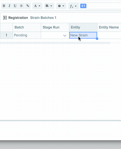The height and width of the screenshot is (149, 121).
Task: Open the gear settings dropdown
Action: click(61, 6)
